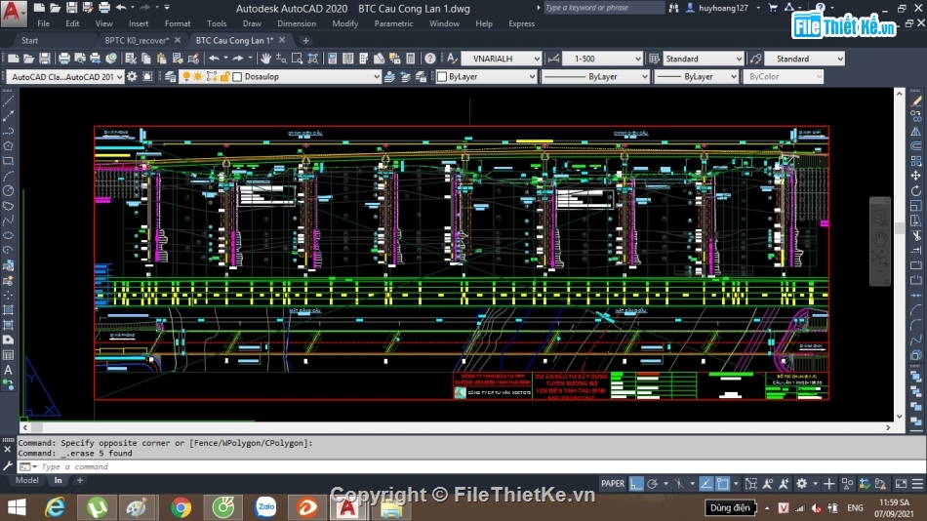Click the Zoom Realtime icon
927x521 pixels.
click(281, 59)
